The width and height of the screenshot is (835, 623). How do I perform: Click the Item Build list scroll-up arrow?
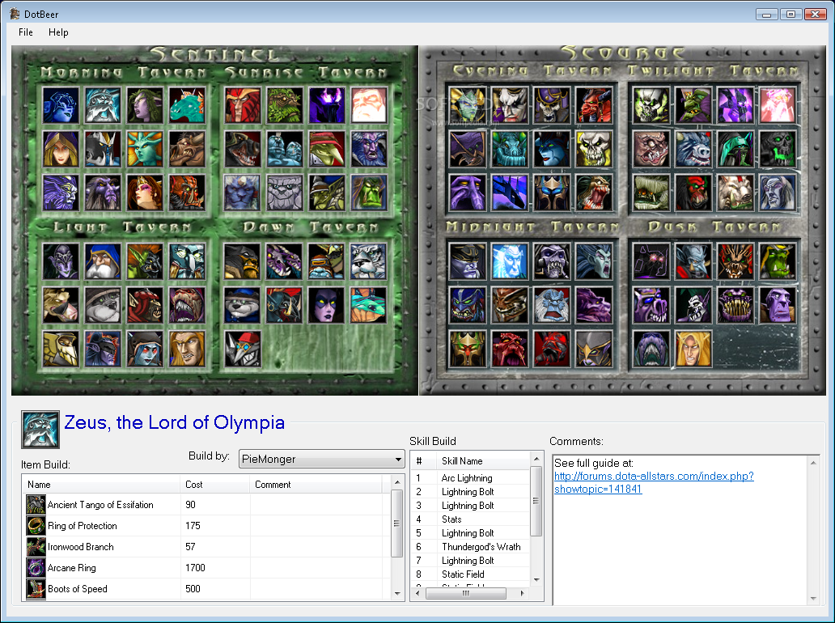[x=397, y=482]
